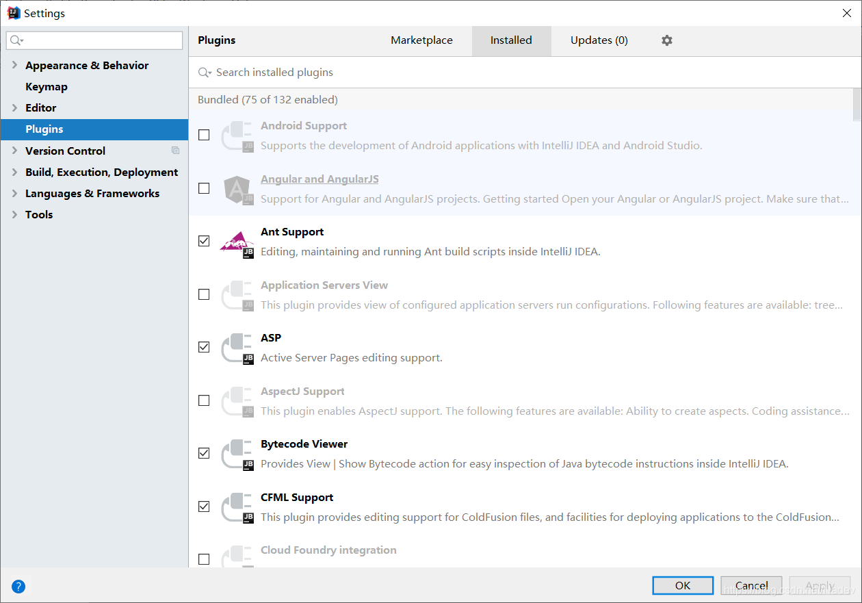Click the installed plugins search magnifier icon

[x=204, y=73]
